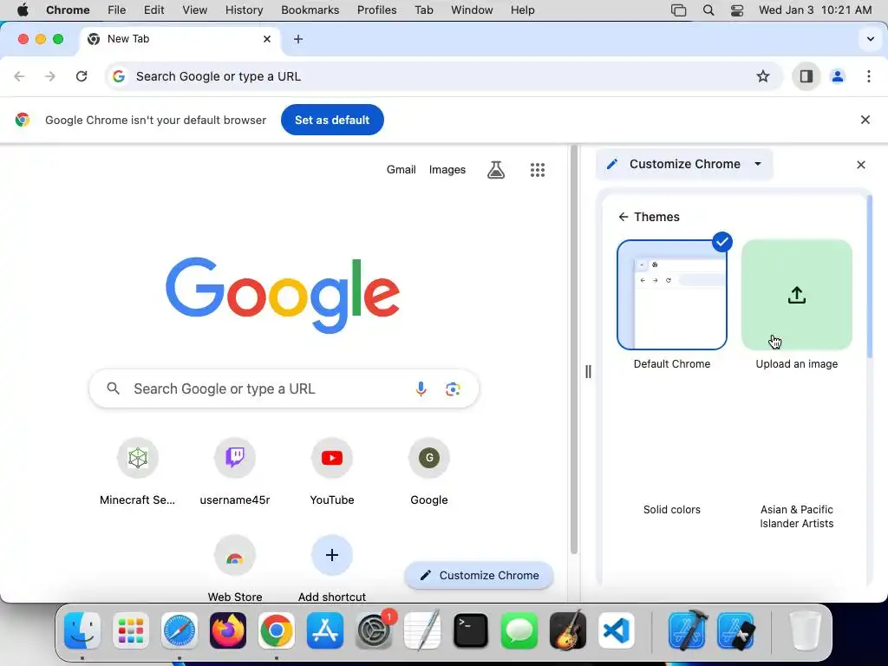Expand the tab search dropdown arrow
The height and width of the screenshot is (666, 888).
(871, 39)
